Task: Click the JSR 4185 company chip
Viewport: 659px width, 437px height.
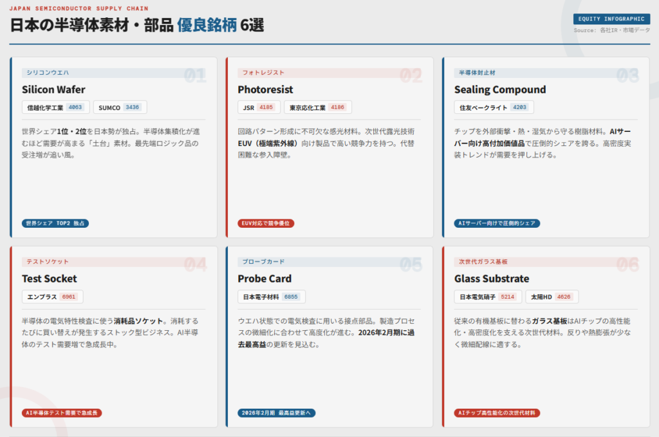Action: tap(259, 107)
